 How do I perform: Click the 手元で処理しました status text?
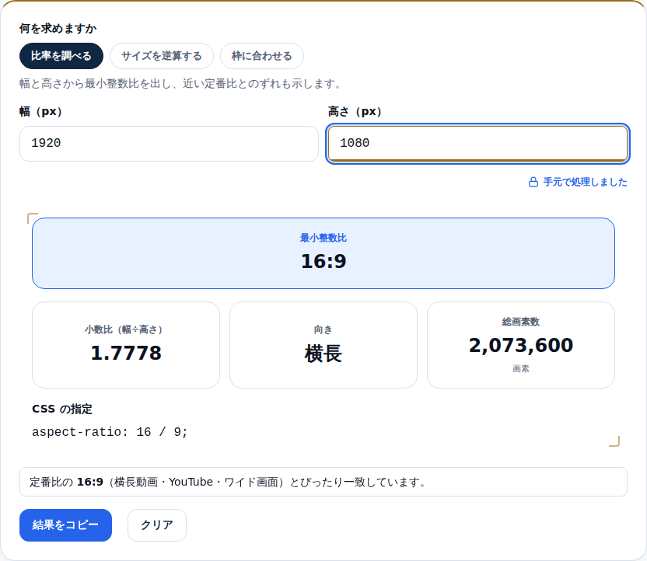[x=585, y=182]
